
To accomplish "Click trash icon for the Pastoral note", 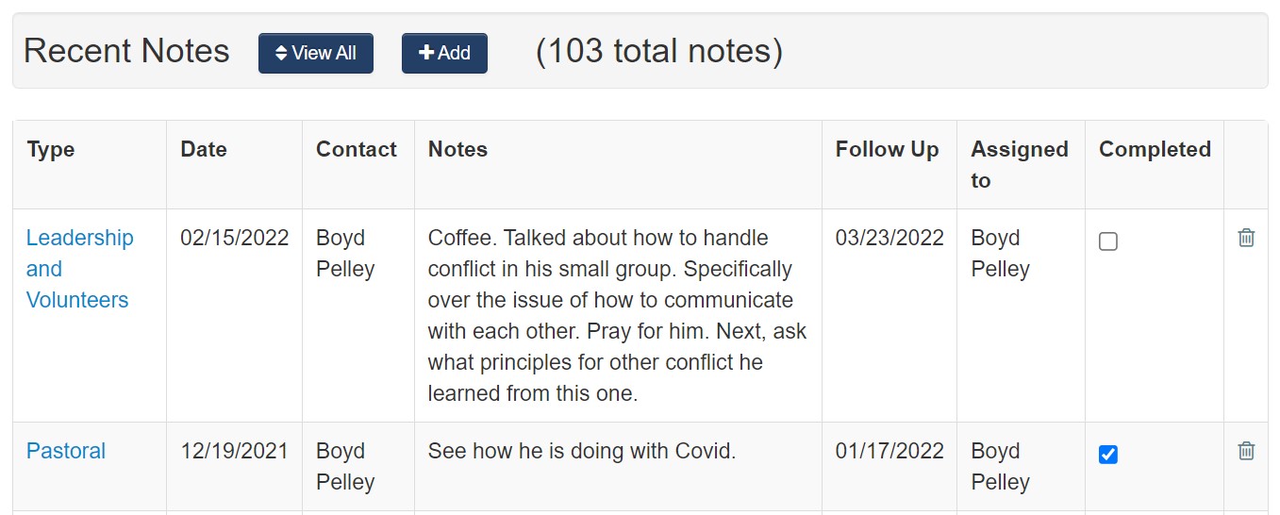I will tap(1246, 451).
